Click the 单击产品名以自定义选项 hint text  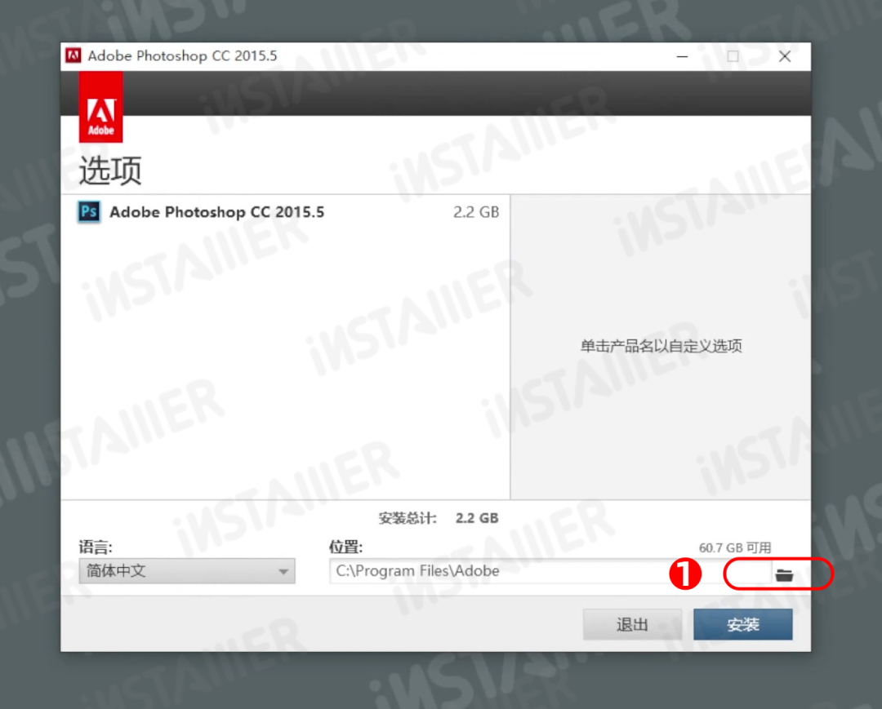[661, 345]
